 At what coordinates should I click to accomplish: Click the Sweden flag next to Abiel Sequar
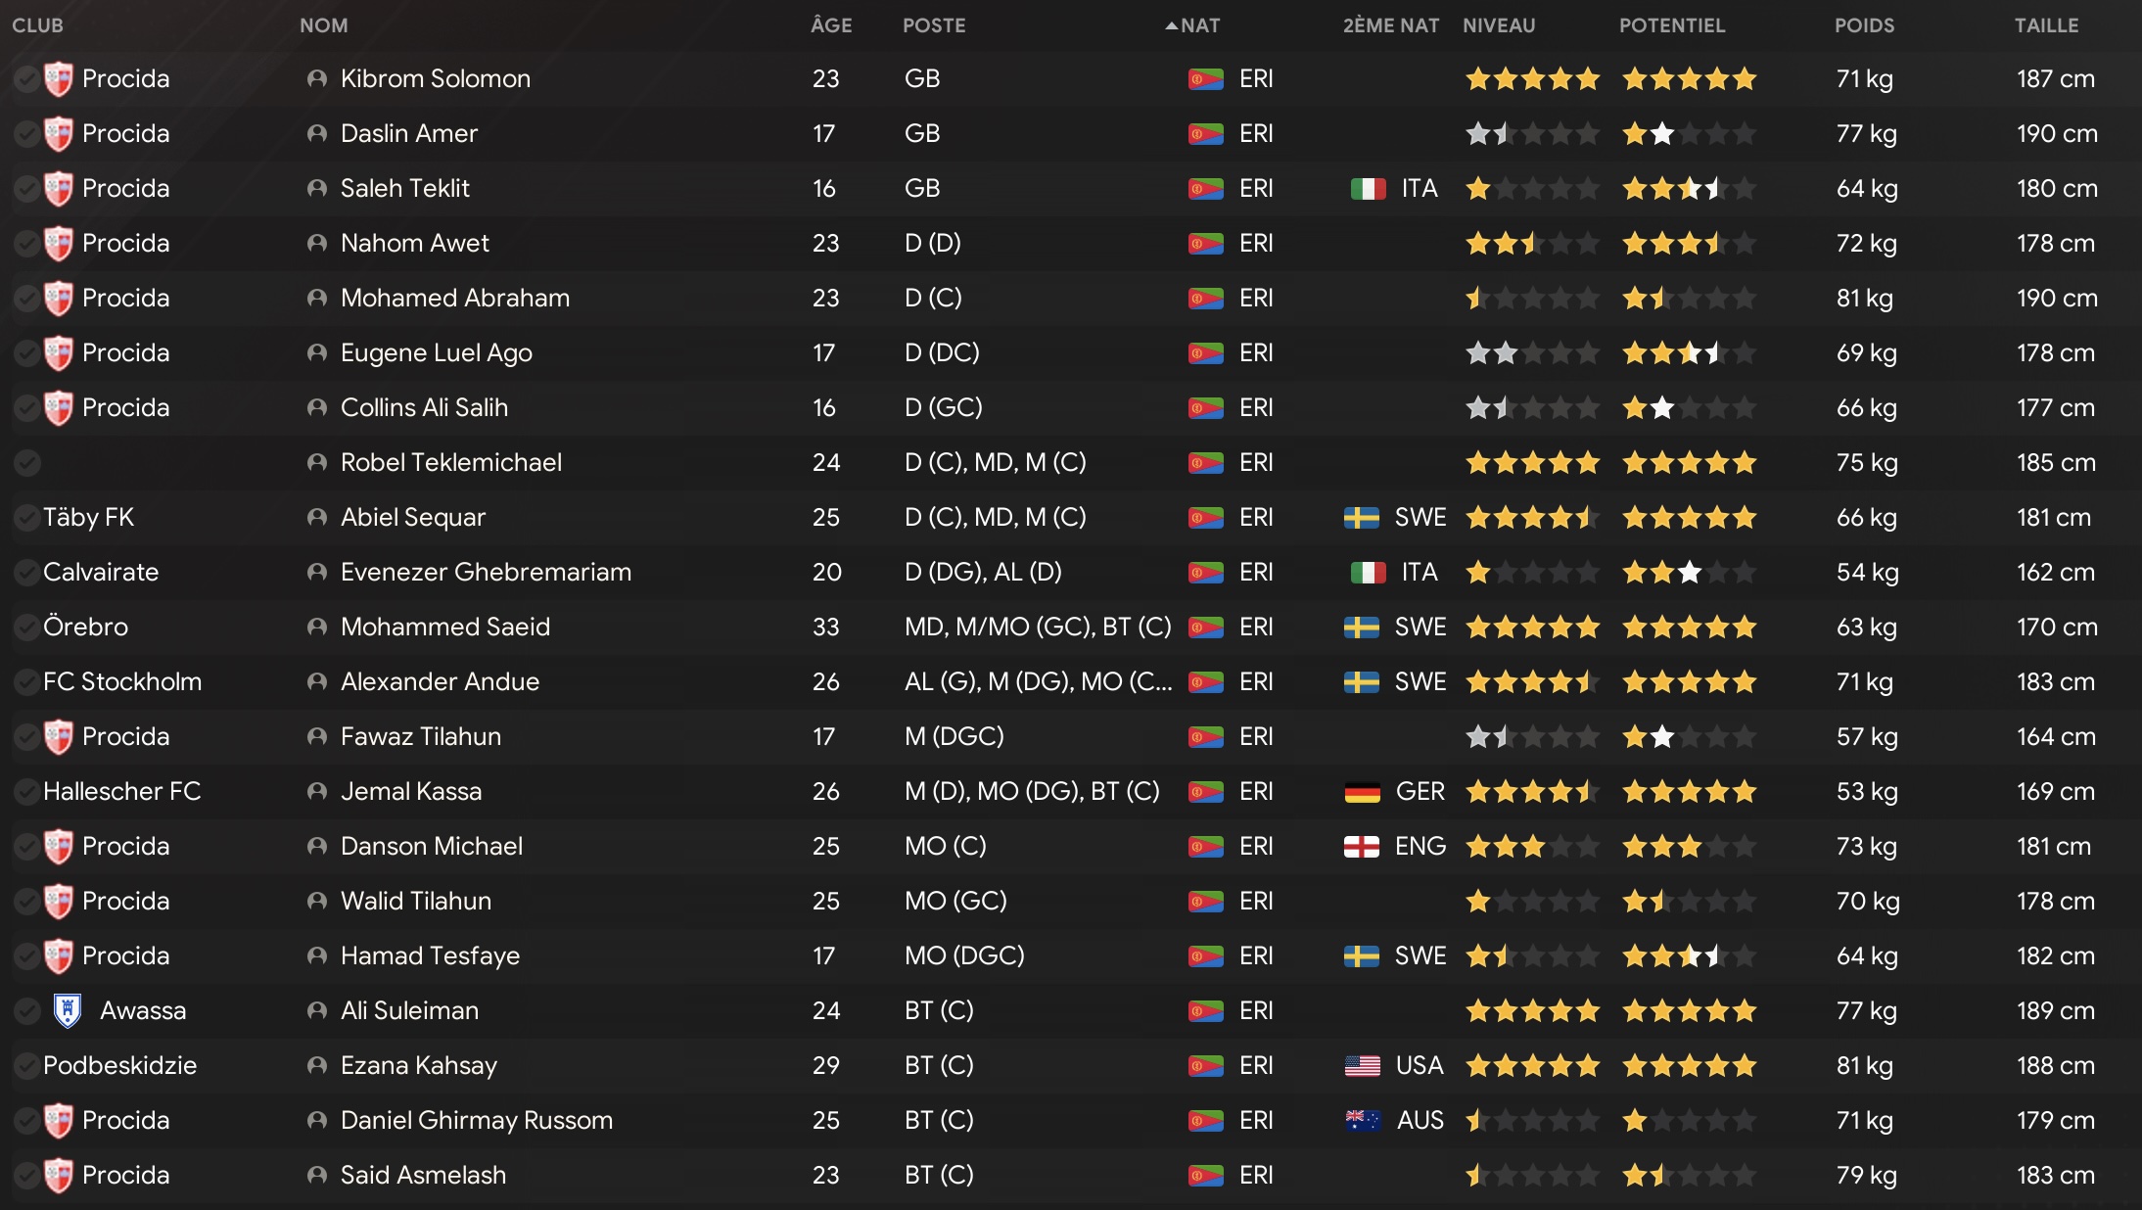[1361, 517]
